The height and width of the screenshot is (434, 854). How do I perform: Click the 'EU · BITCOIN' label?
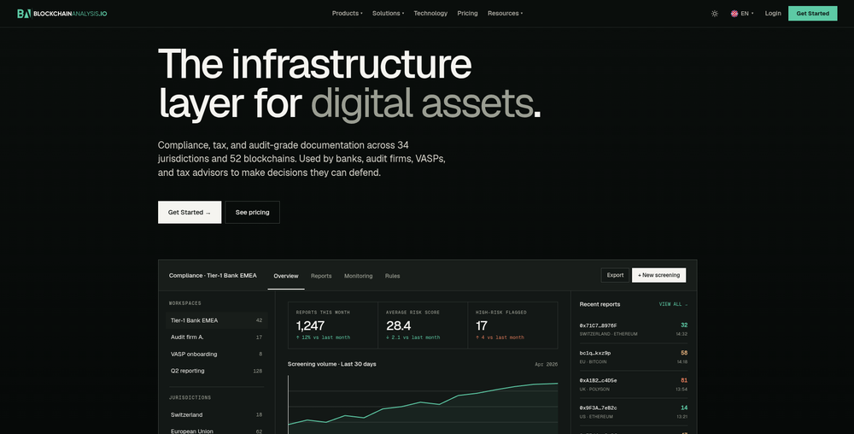(x=594, y=361)
